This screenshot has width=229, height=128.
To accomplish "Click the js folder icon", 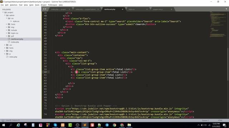I will tap(7, 54).
